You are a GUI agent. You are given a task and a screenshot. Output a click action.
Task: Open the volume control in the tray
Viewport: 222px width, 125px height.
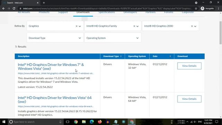click(x=195, y=122)
